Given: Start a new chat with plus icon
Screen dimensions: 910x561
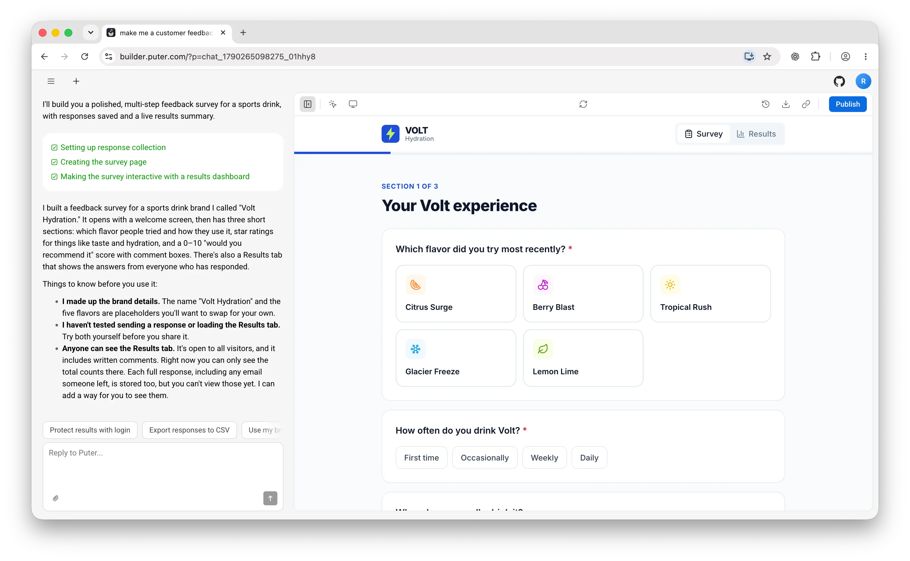Looking at the screenshot, I should 76,81.
